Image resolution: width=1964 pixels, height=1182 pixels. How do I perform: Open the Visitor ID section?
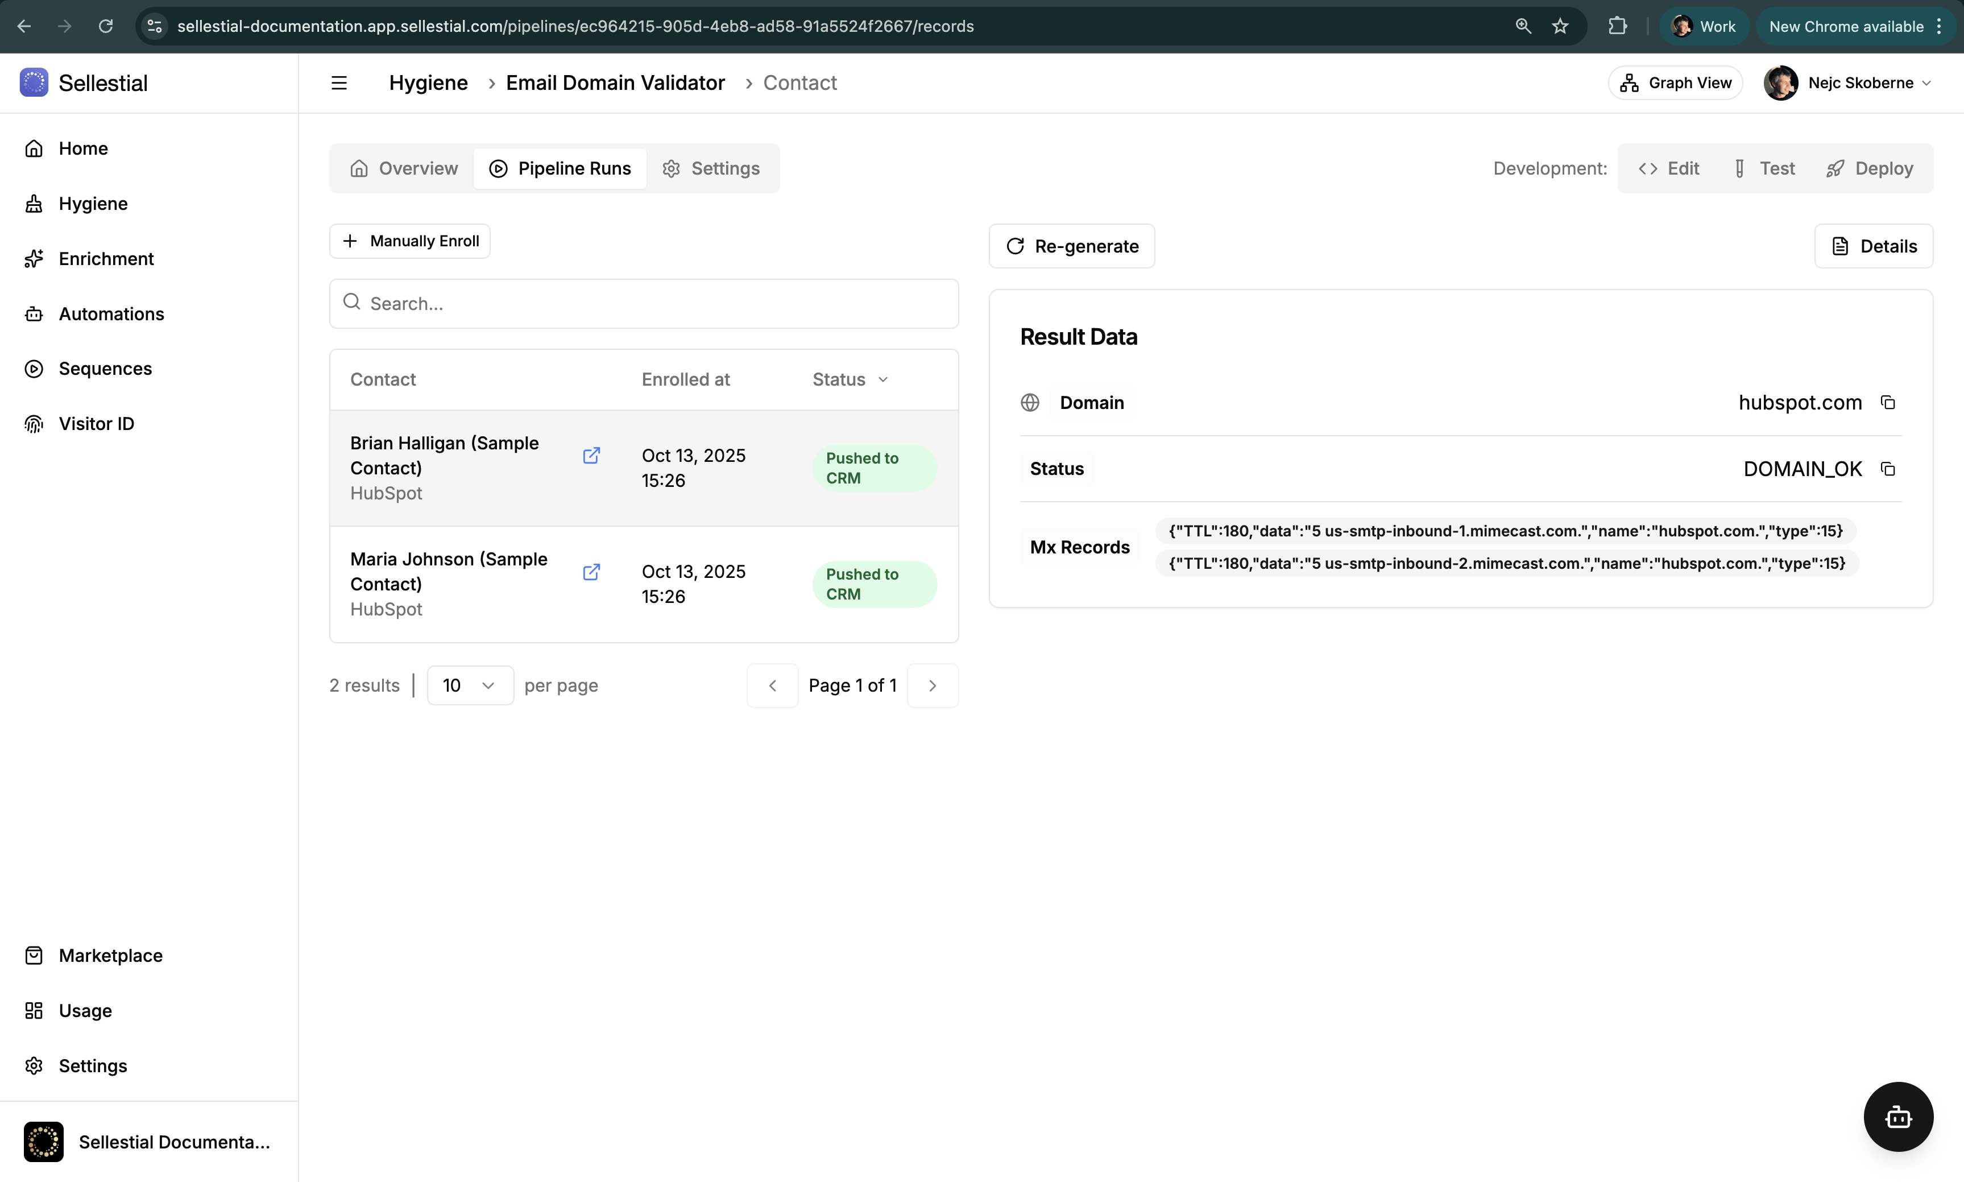click(x=96, y=423)
